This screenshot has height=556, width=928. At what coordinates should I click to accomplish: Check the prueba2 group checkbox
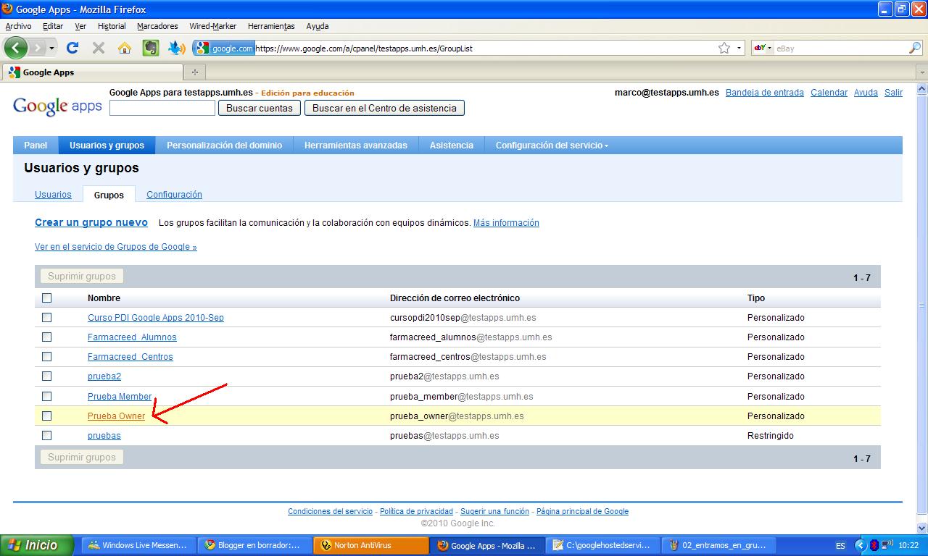click(x=47, y=376)
